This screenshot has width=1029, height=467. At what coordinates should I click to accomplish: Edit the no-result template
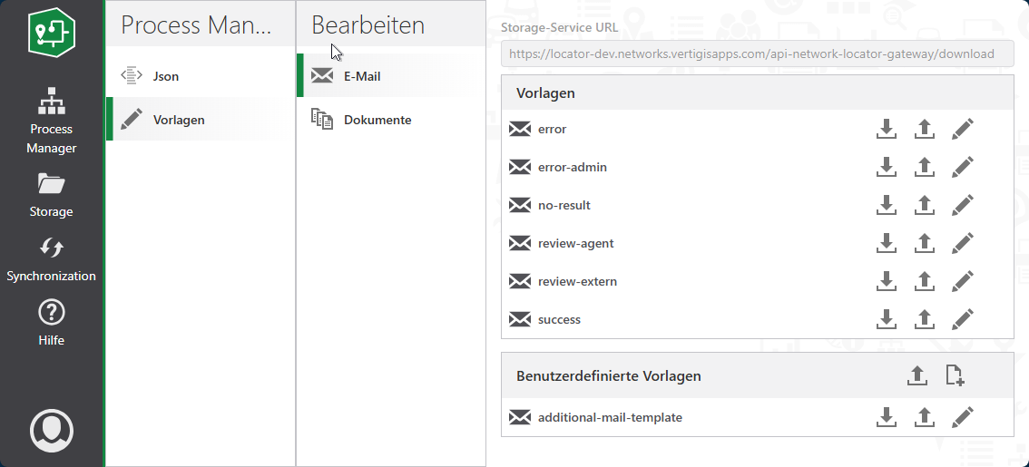pos(962,205)
